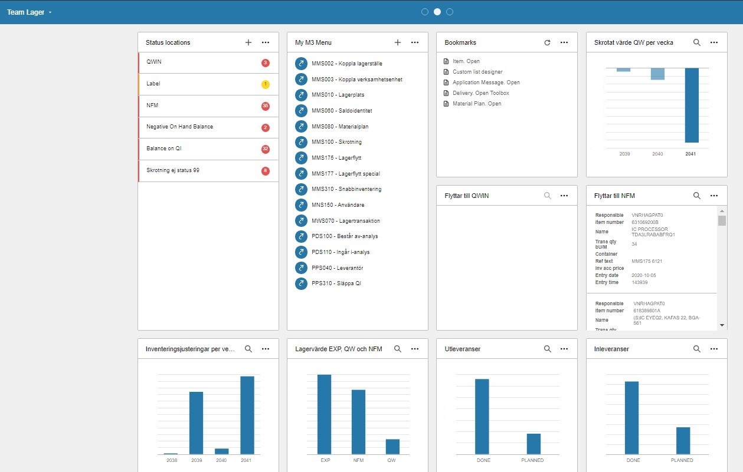Click the plus icon in Status locations
The height and width of the screenshot is (472, 743).
click(x=248, y=42)
